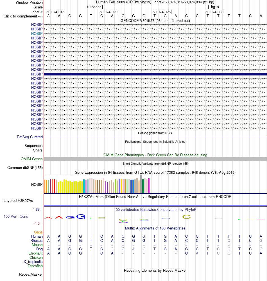Click the SNPs track label
This screenshot has width=267, height=281.
[38, 150]
